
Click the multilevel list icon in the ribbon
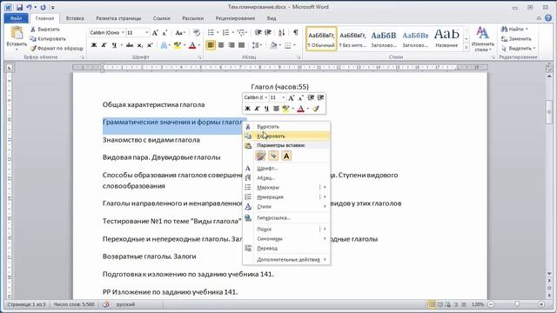(241, 33)
